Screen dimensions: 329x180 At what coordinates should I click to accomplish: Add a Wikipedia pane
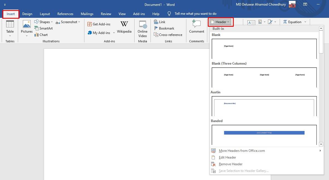point(124,28)
